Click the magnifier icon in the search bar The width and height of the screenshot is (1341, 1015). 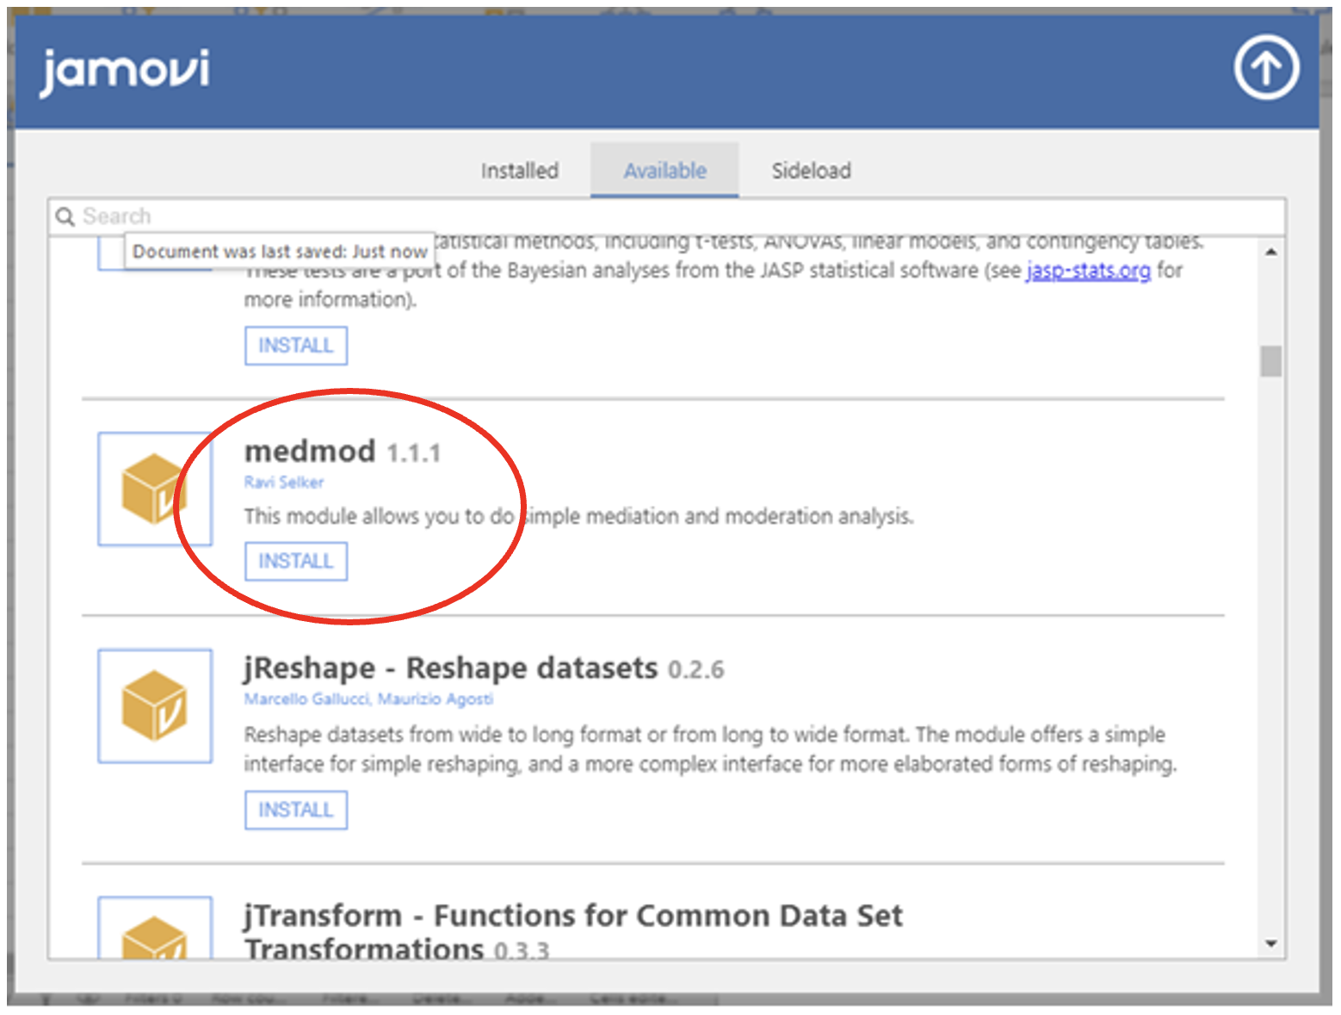point(65,217)
